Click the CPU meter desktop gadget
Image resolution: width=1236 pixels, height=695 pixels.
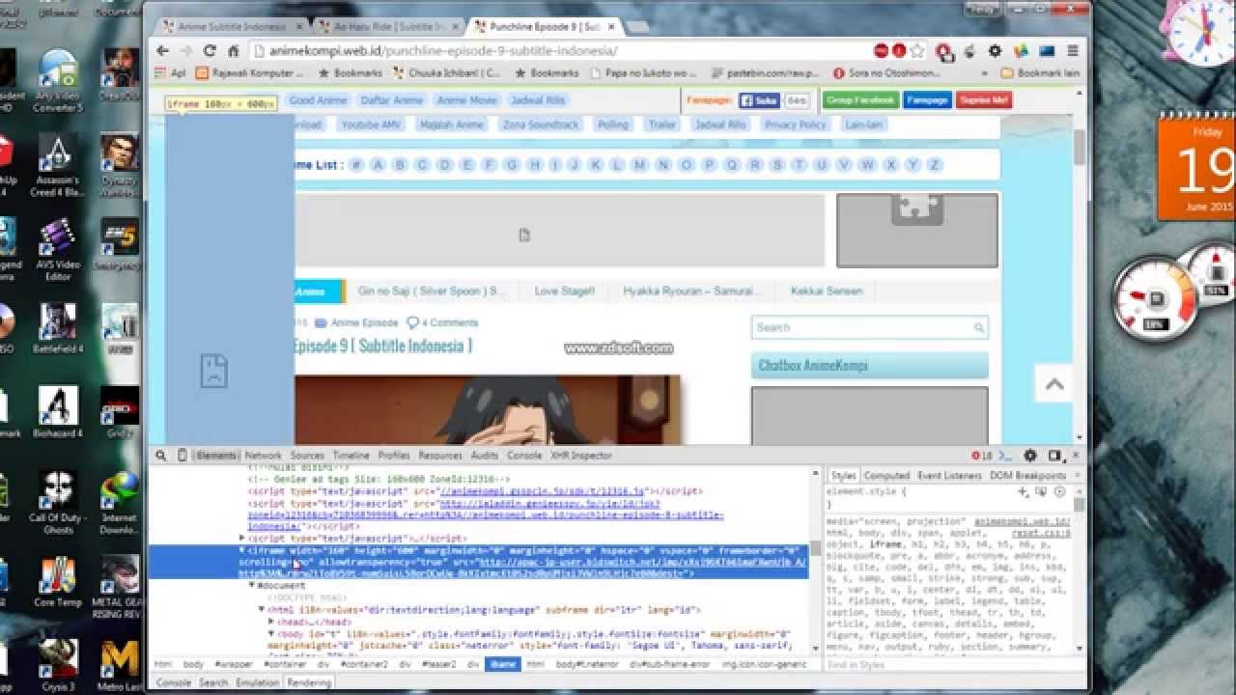pyautogui.click(x=1156, y=300)
